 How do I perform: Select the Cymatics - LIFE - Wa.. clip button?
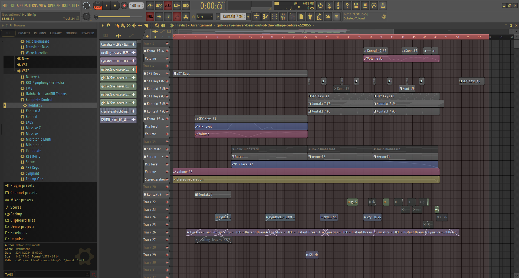click(x=118, y=44)
